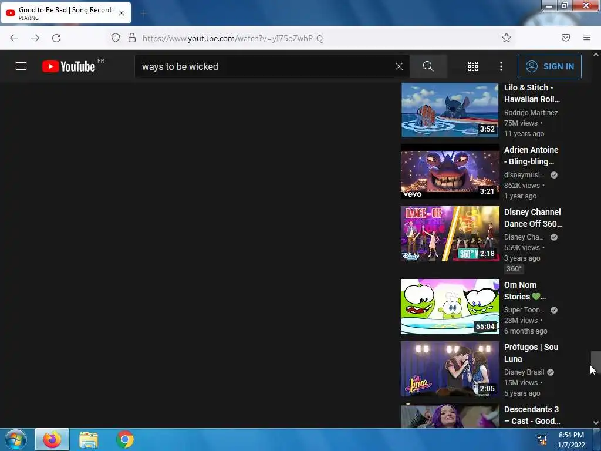This screenshot has width=601, height=451.
Task: Open Om Nom Stories video thumbnail
Action: [450, 307]
